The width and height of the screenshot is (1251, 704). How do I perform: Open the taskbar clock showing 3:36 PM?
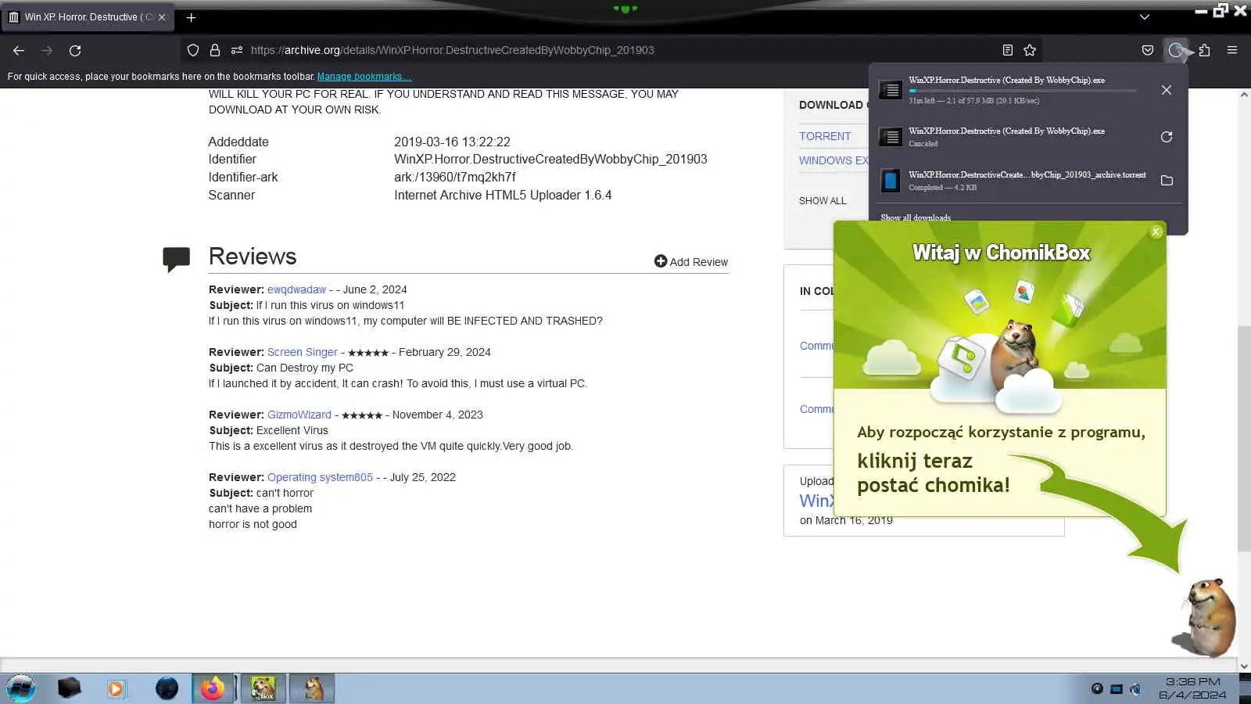(1192, 688)
